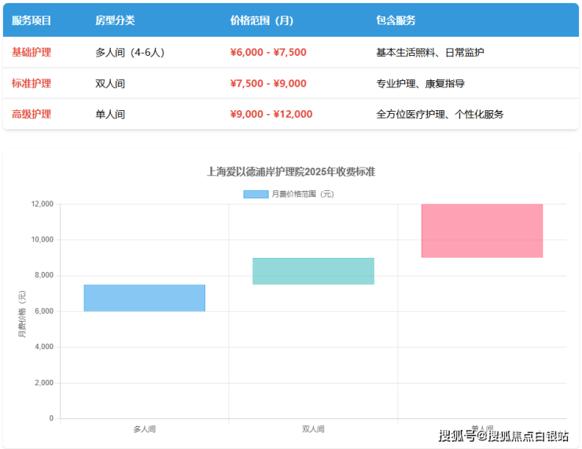
Task: Click the ¥7,500 - ¥9,000 price cell
Action: [x=268, y=83]
